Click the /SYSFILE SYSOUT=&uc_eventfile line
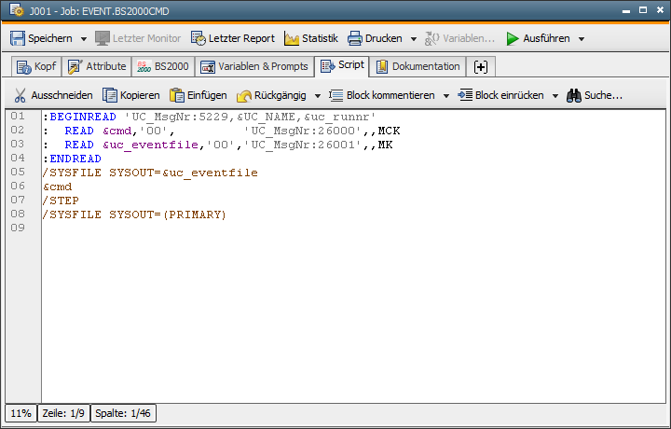 pyautogui.click(x=150, y=173)
